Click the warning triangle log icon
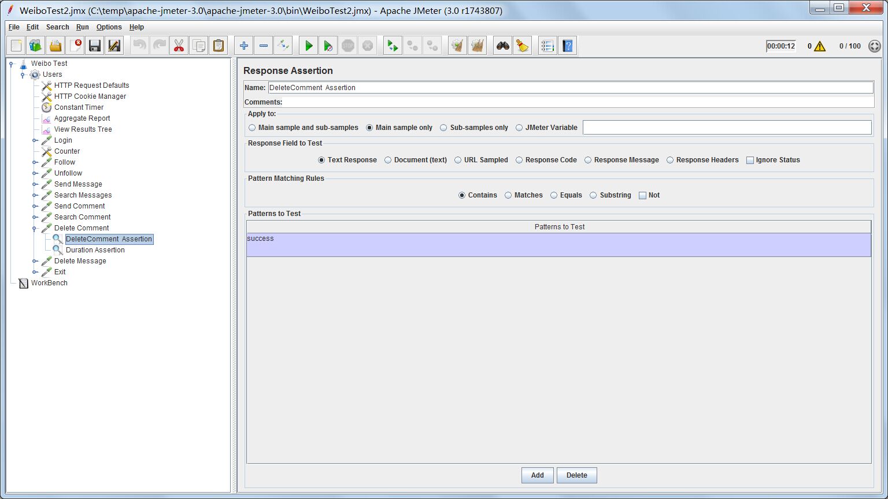Image resolution: width=888 pixels, height=499 pixels. coord(820,46)
